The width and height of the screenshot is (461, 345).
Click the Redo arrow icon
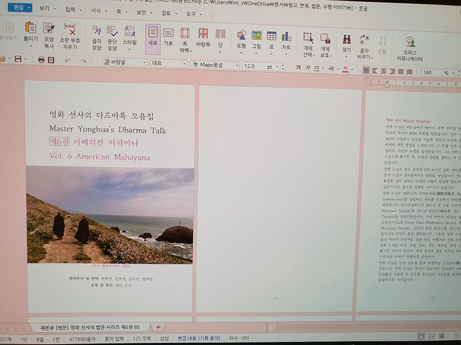tap(83, 61)
